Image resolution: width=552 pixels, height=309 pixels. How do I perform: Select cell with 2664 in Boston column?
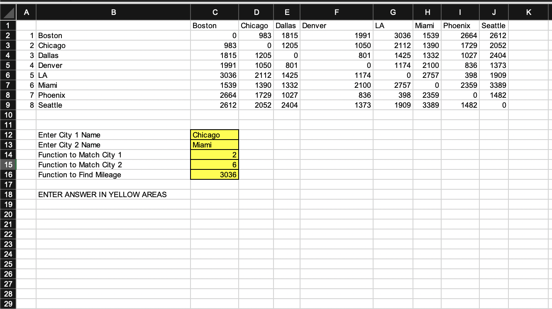click(215, 95)
